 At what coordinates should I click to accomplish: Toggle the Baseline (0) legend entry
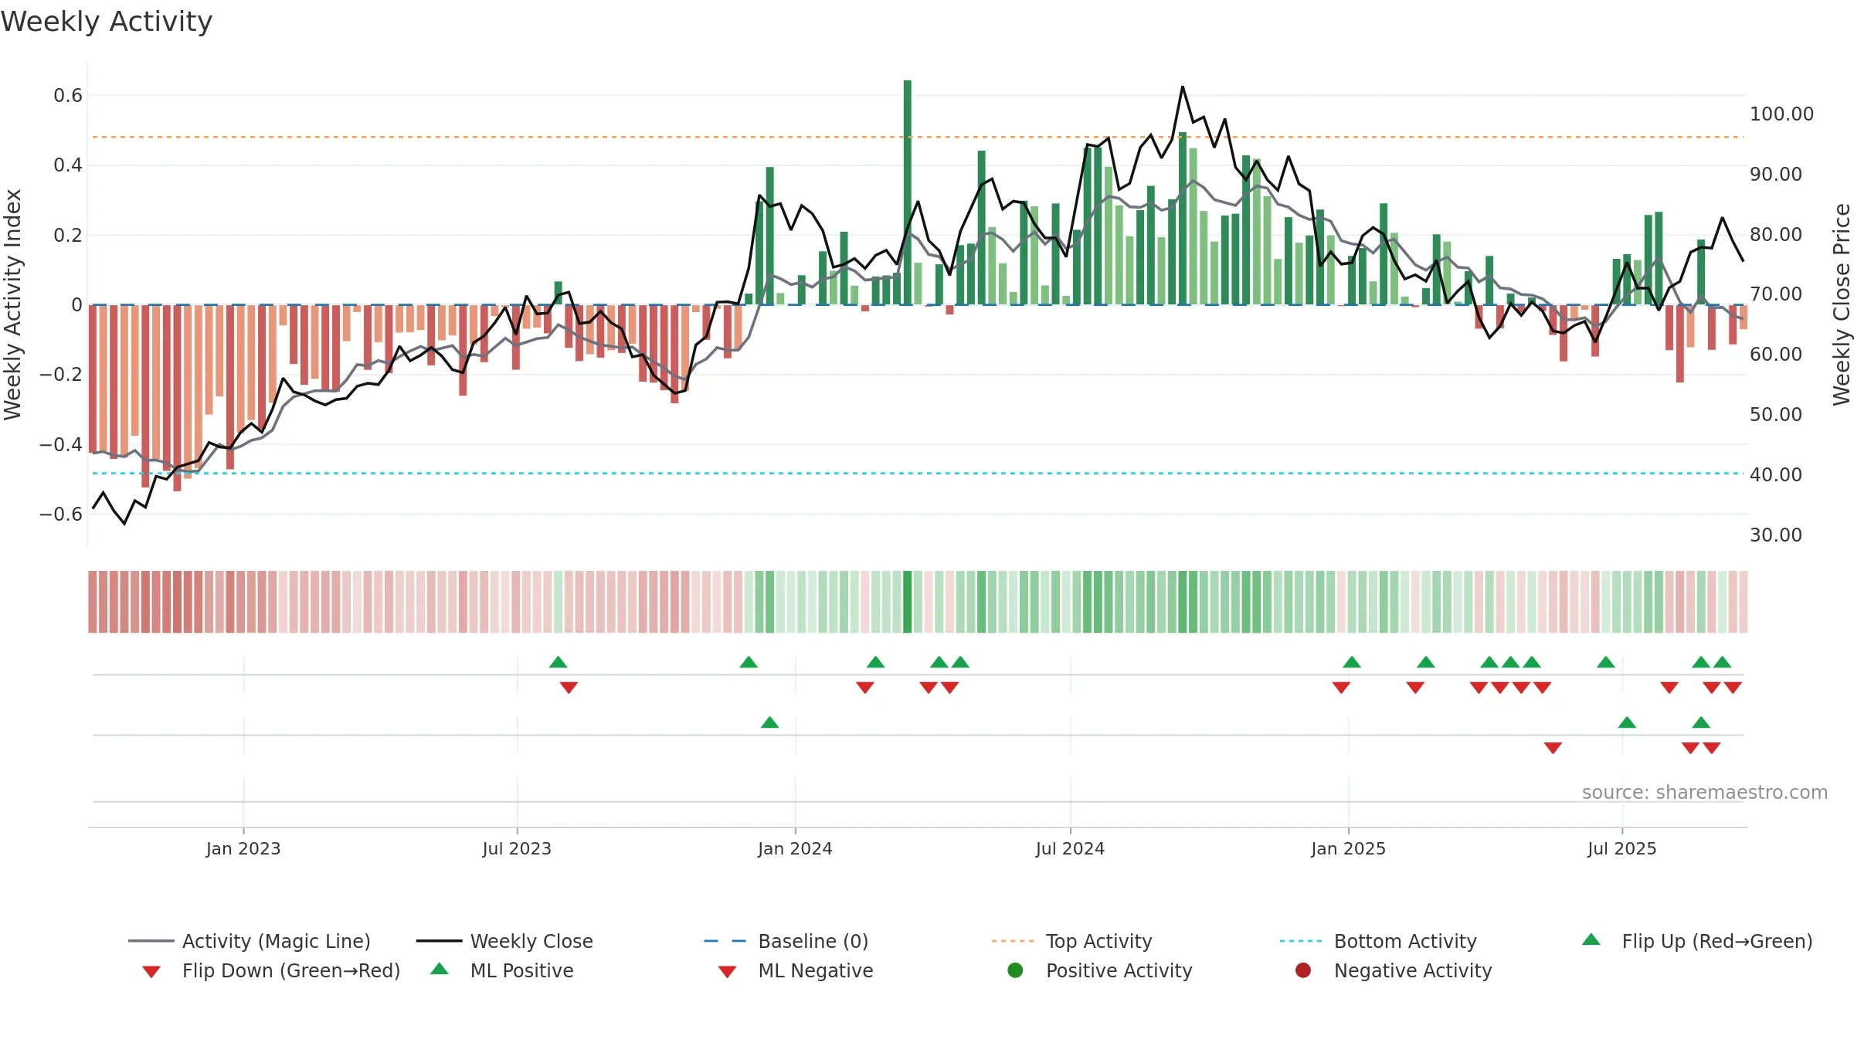786,941
